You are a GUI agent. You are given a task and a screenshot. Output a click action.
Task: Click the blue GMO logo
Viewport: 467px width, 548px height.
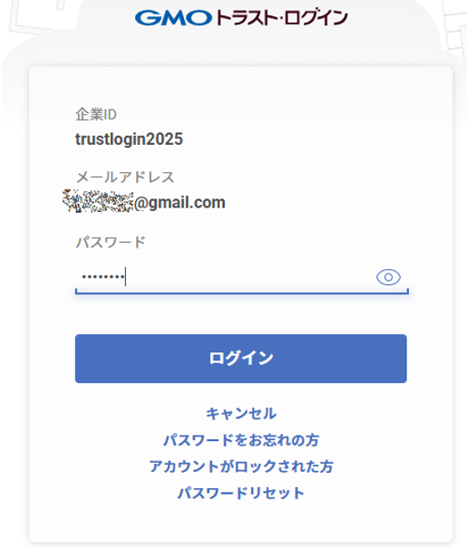pyautogui.click(x=173, y=18)
